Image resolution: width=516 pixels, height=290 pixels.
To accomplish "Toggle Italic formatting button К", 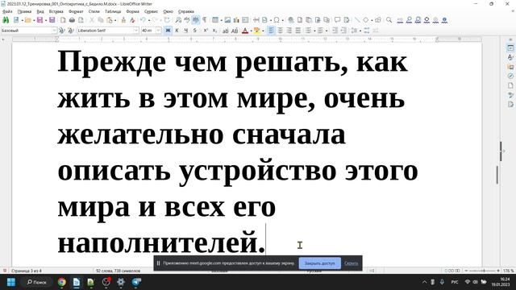I will click(177, 31).
